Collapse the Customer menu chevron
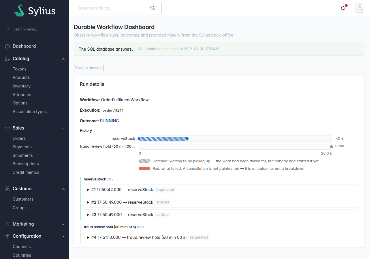Viewport: 369px width, 259px height. [63, 189]
